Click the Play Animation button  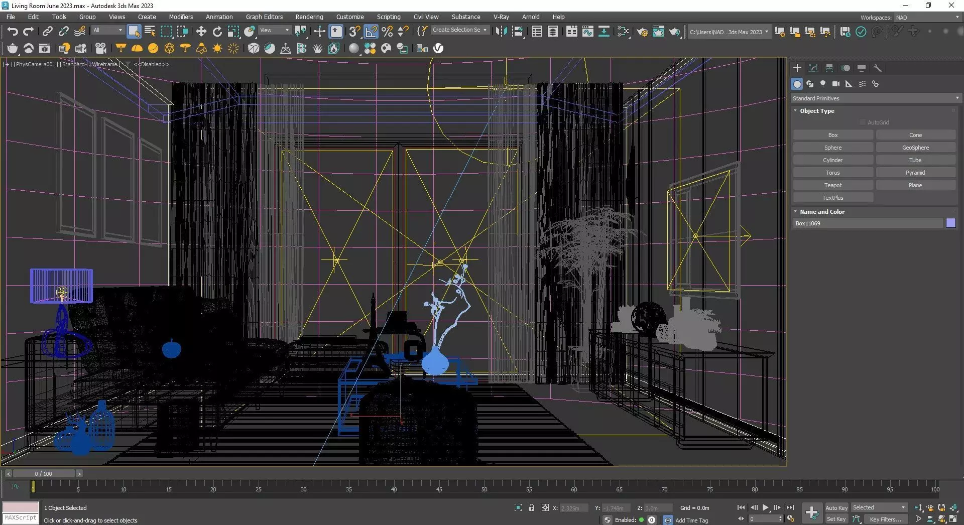click(765, 507)
